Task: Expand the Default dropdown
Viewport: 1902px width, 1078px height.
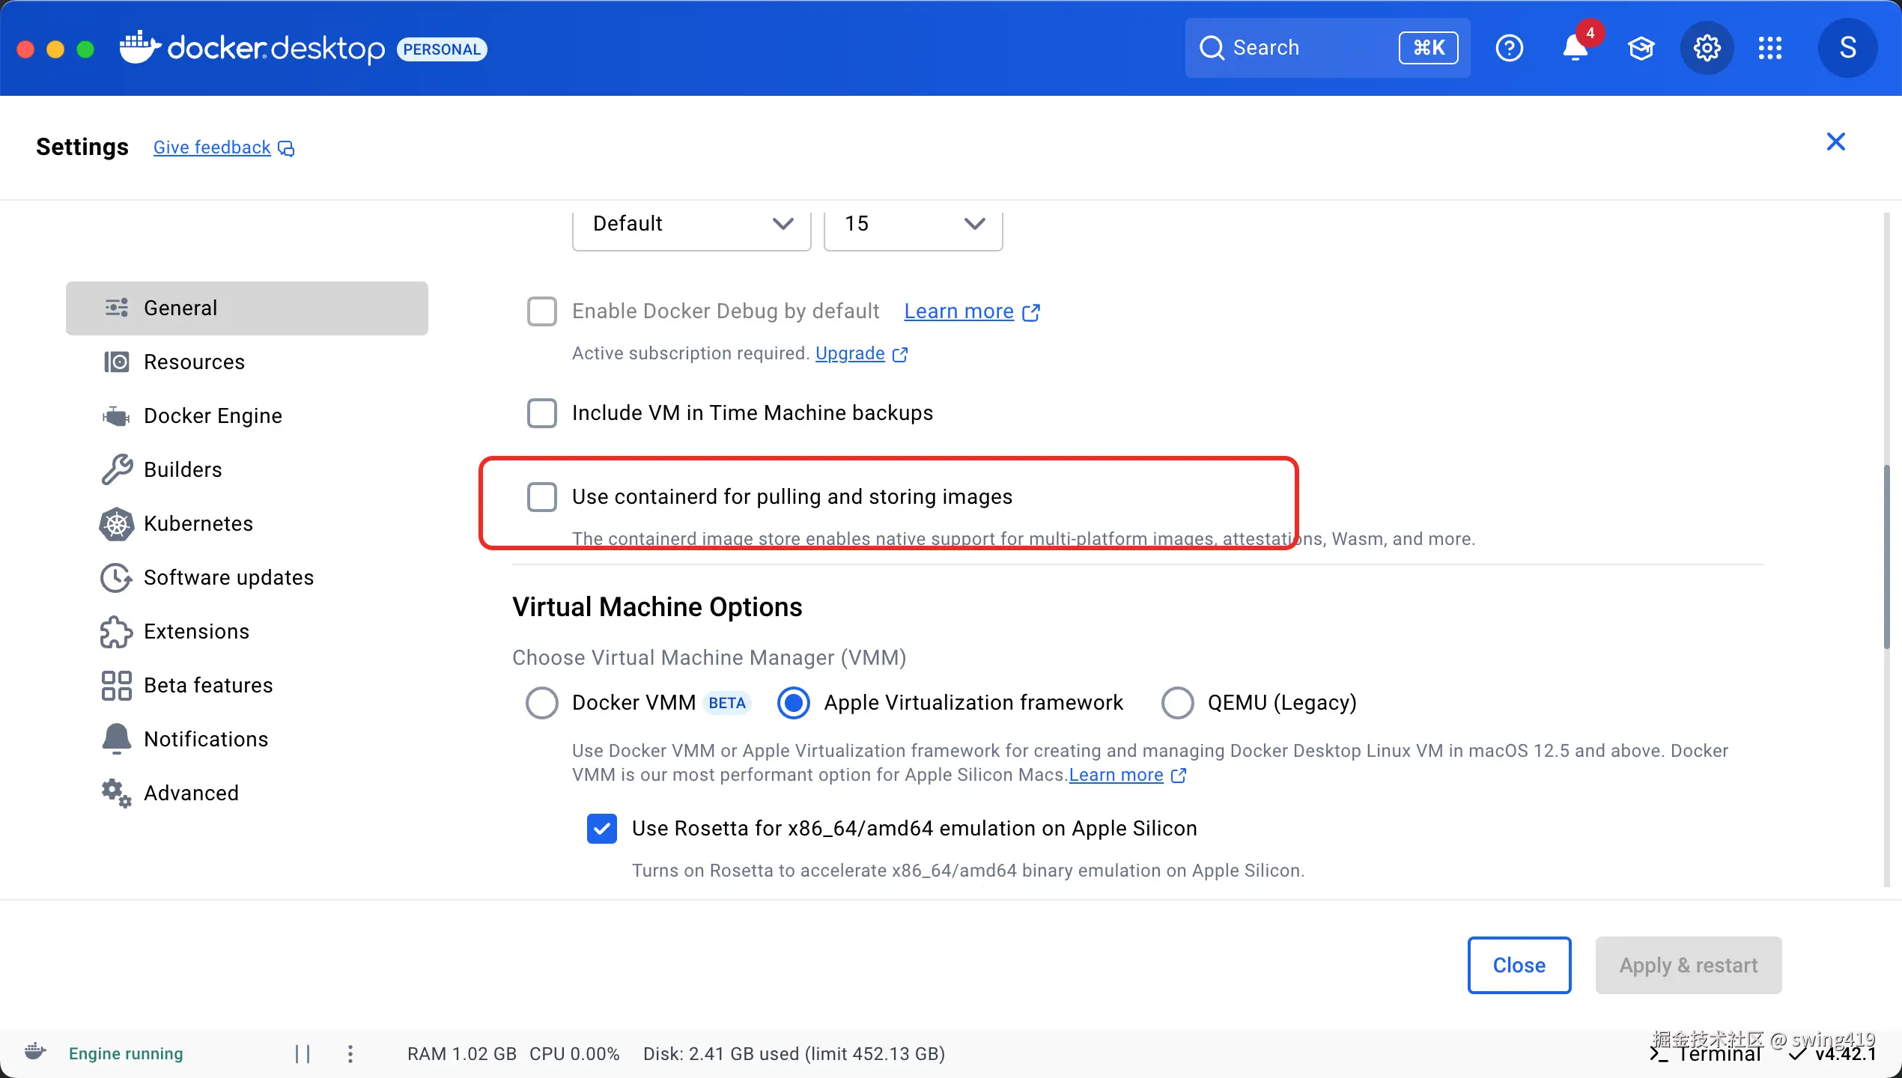Action: click(x=691, y=224)
